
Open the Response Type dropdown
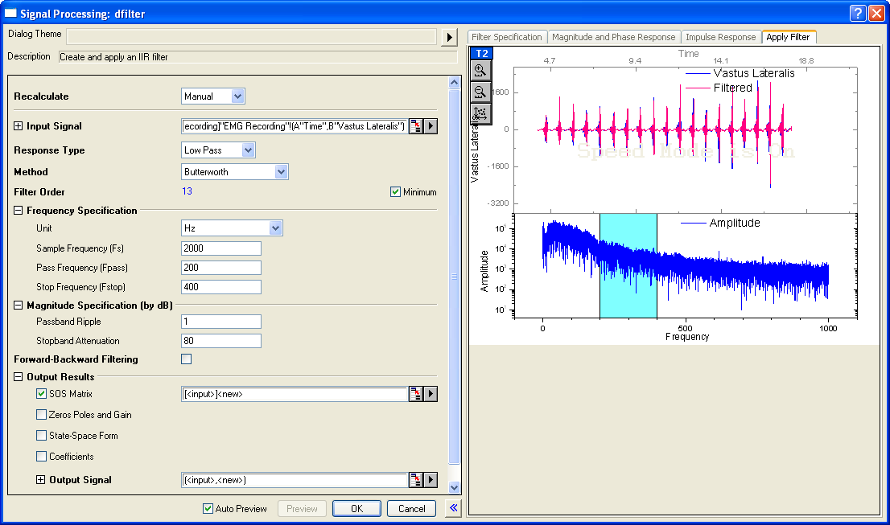pos(248,150)
